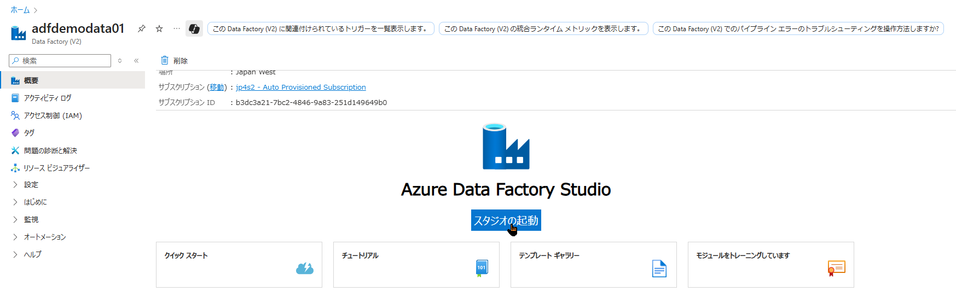
Task: Expand the 設定 section
Action: tap(15, 185)
